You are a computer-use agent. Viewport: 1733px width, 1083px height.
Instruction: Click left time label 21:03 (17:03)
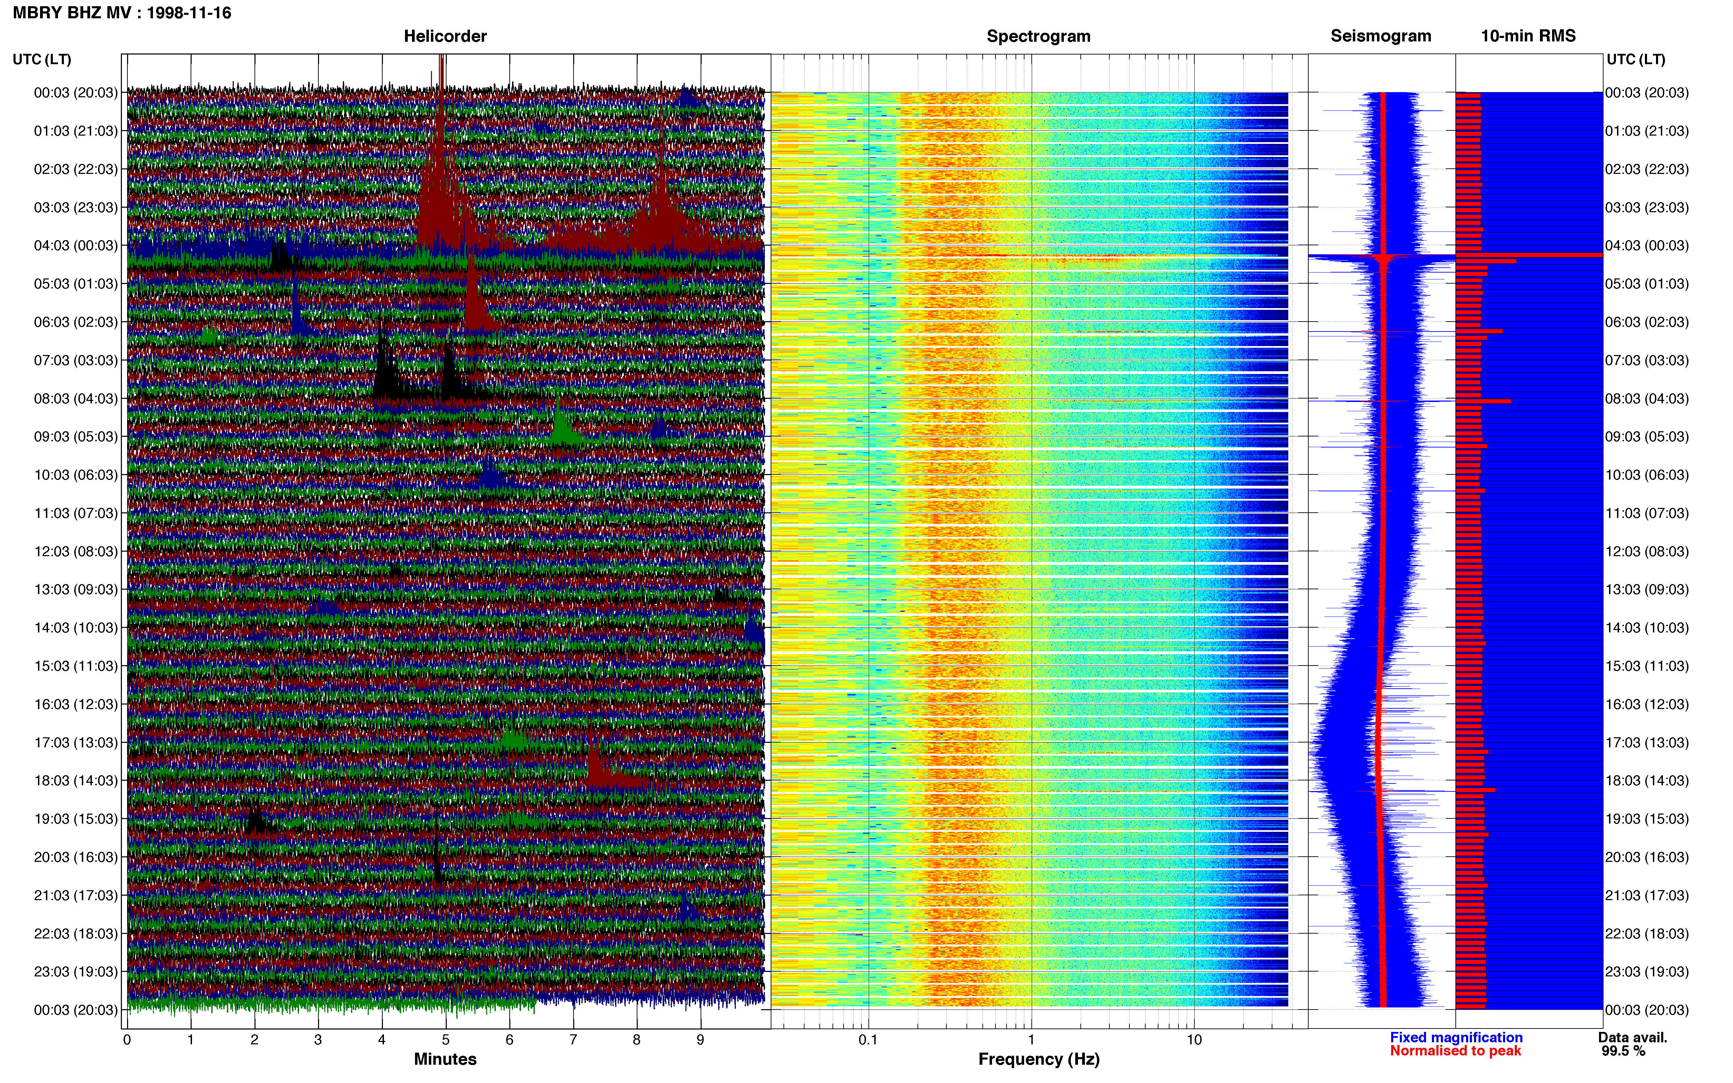pyautogui.click(x=76, y=895)
